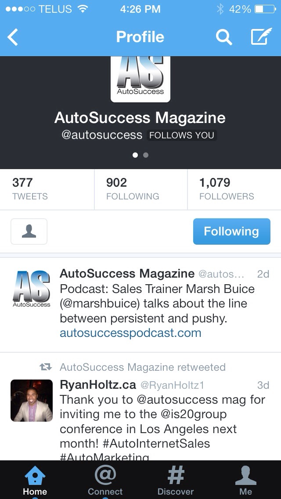
Task: Open the autosuccesspodcast.com link
Action: click(x=130, y=333)
